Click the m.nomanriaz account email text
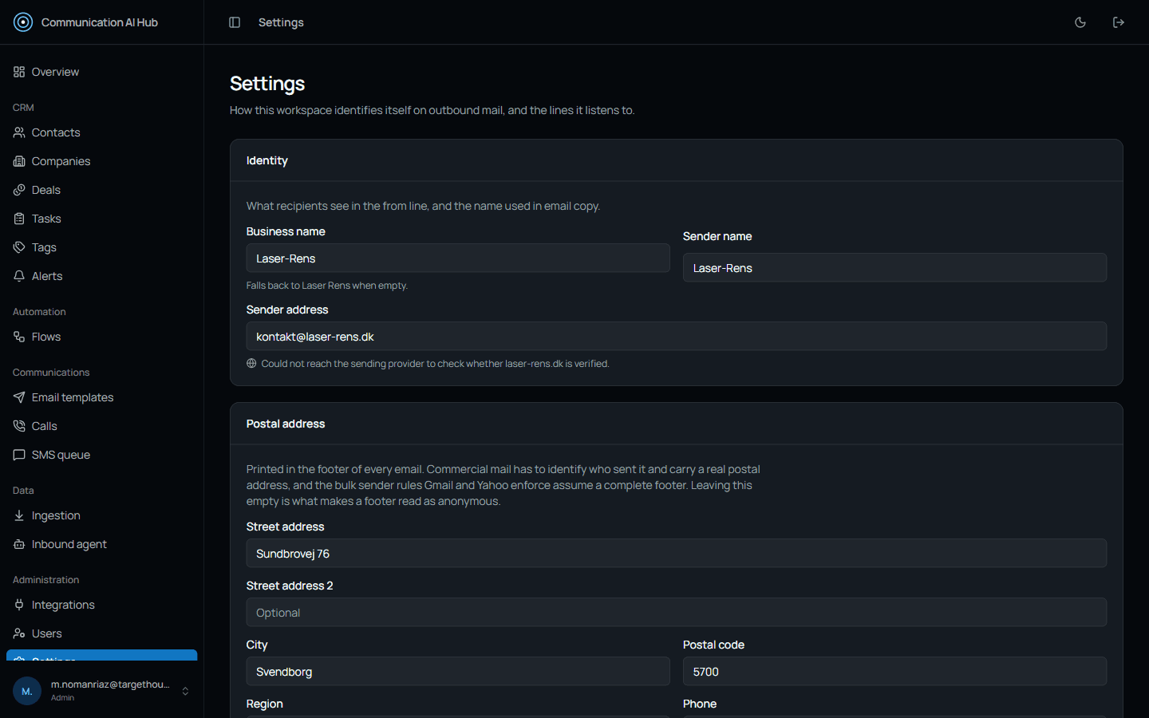 (110, 684)
